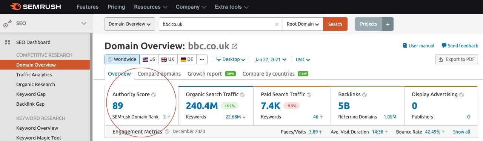The image size is (483, 141).
Task: Click globe icon beside Authority Score
Action: 154,95
